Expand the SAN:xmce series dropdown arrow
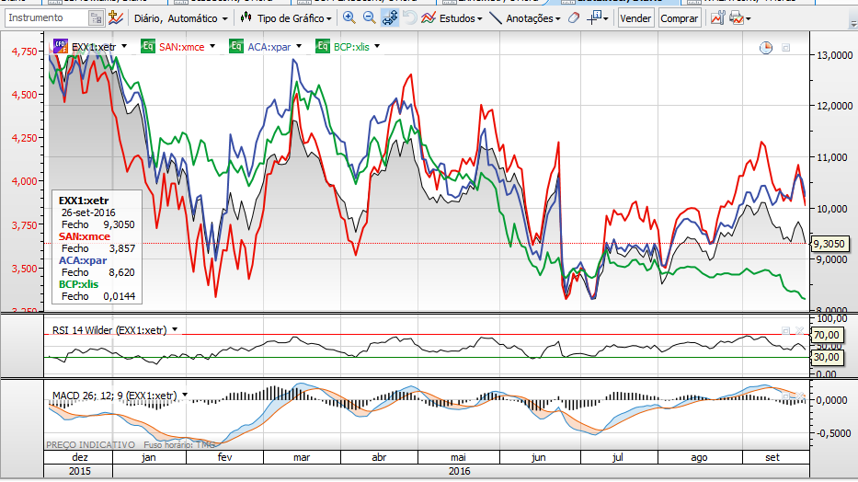Screen dimensions: 858x482 [x=212, y=45]
